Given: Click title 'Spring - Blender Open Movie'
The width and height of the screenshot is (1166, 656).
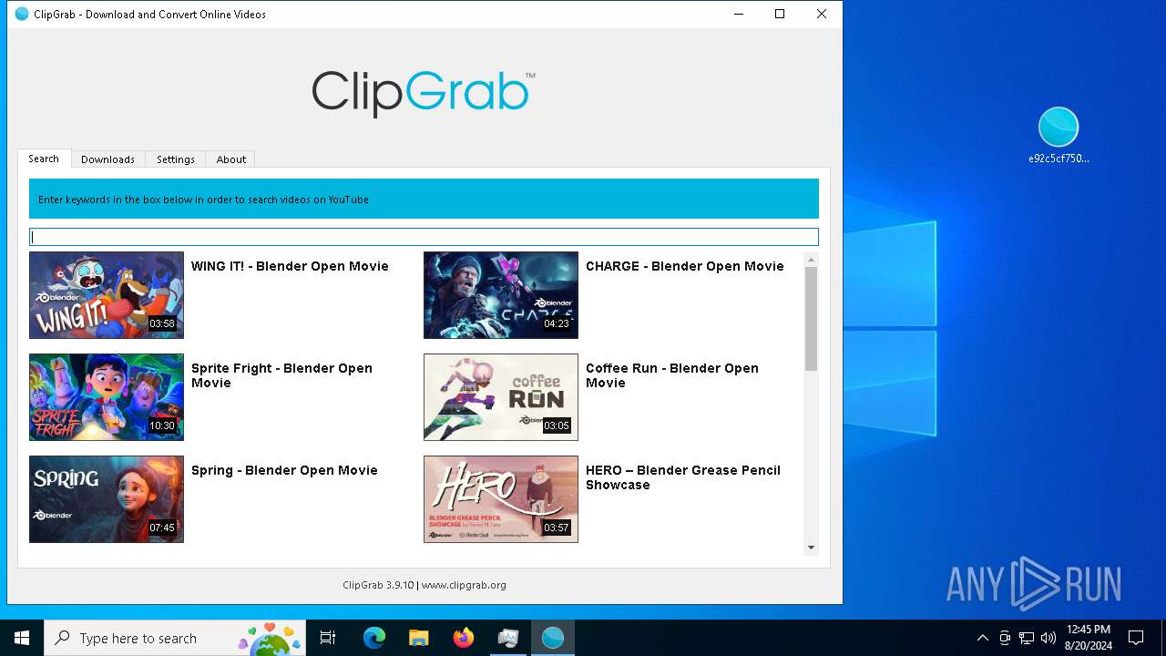Looking at the screenshot, I should 284,470.
